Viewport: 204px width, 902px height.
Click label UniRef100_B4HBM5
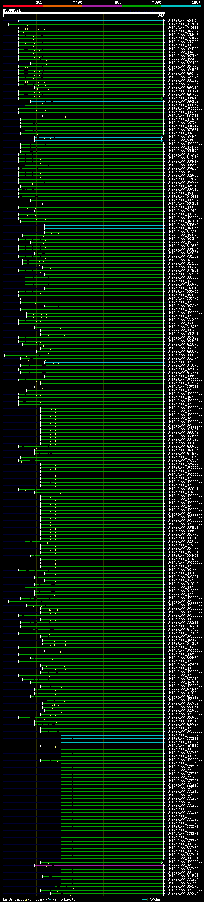tap(183, 228)
